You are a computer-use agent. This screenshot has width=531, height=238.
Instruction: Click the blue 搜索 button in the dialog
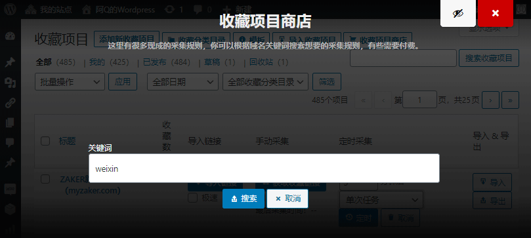coord(244,199)
